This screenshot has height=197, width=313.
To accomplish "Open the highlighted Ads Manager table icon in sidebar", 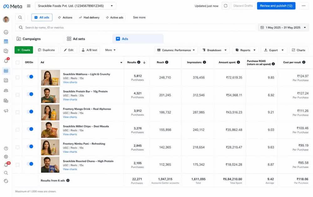I will click(6, 71).
